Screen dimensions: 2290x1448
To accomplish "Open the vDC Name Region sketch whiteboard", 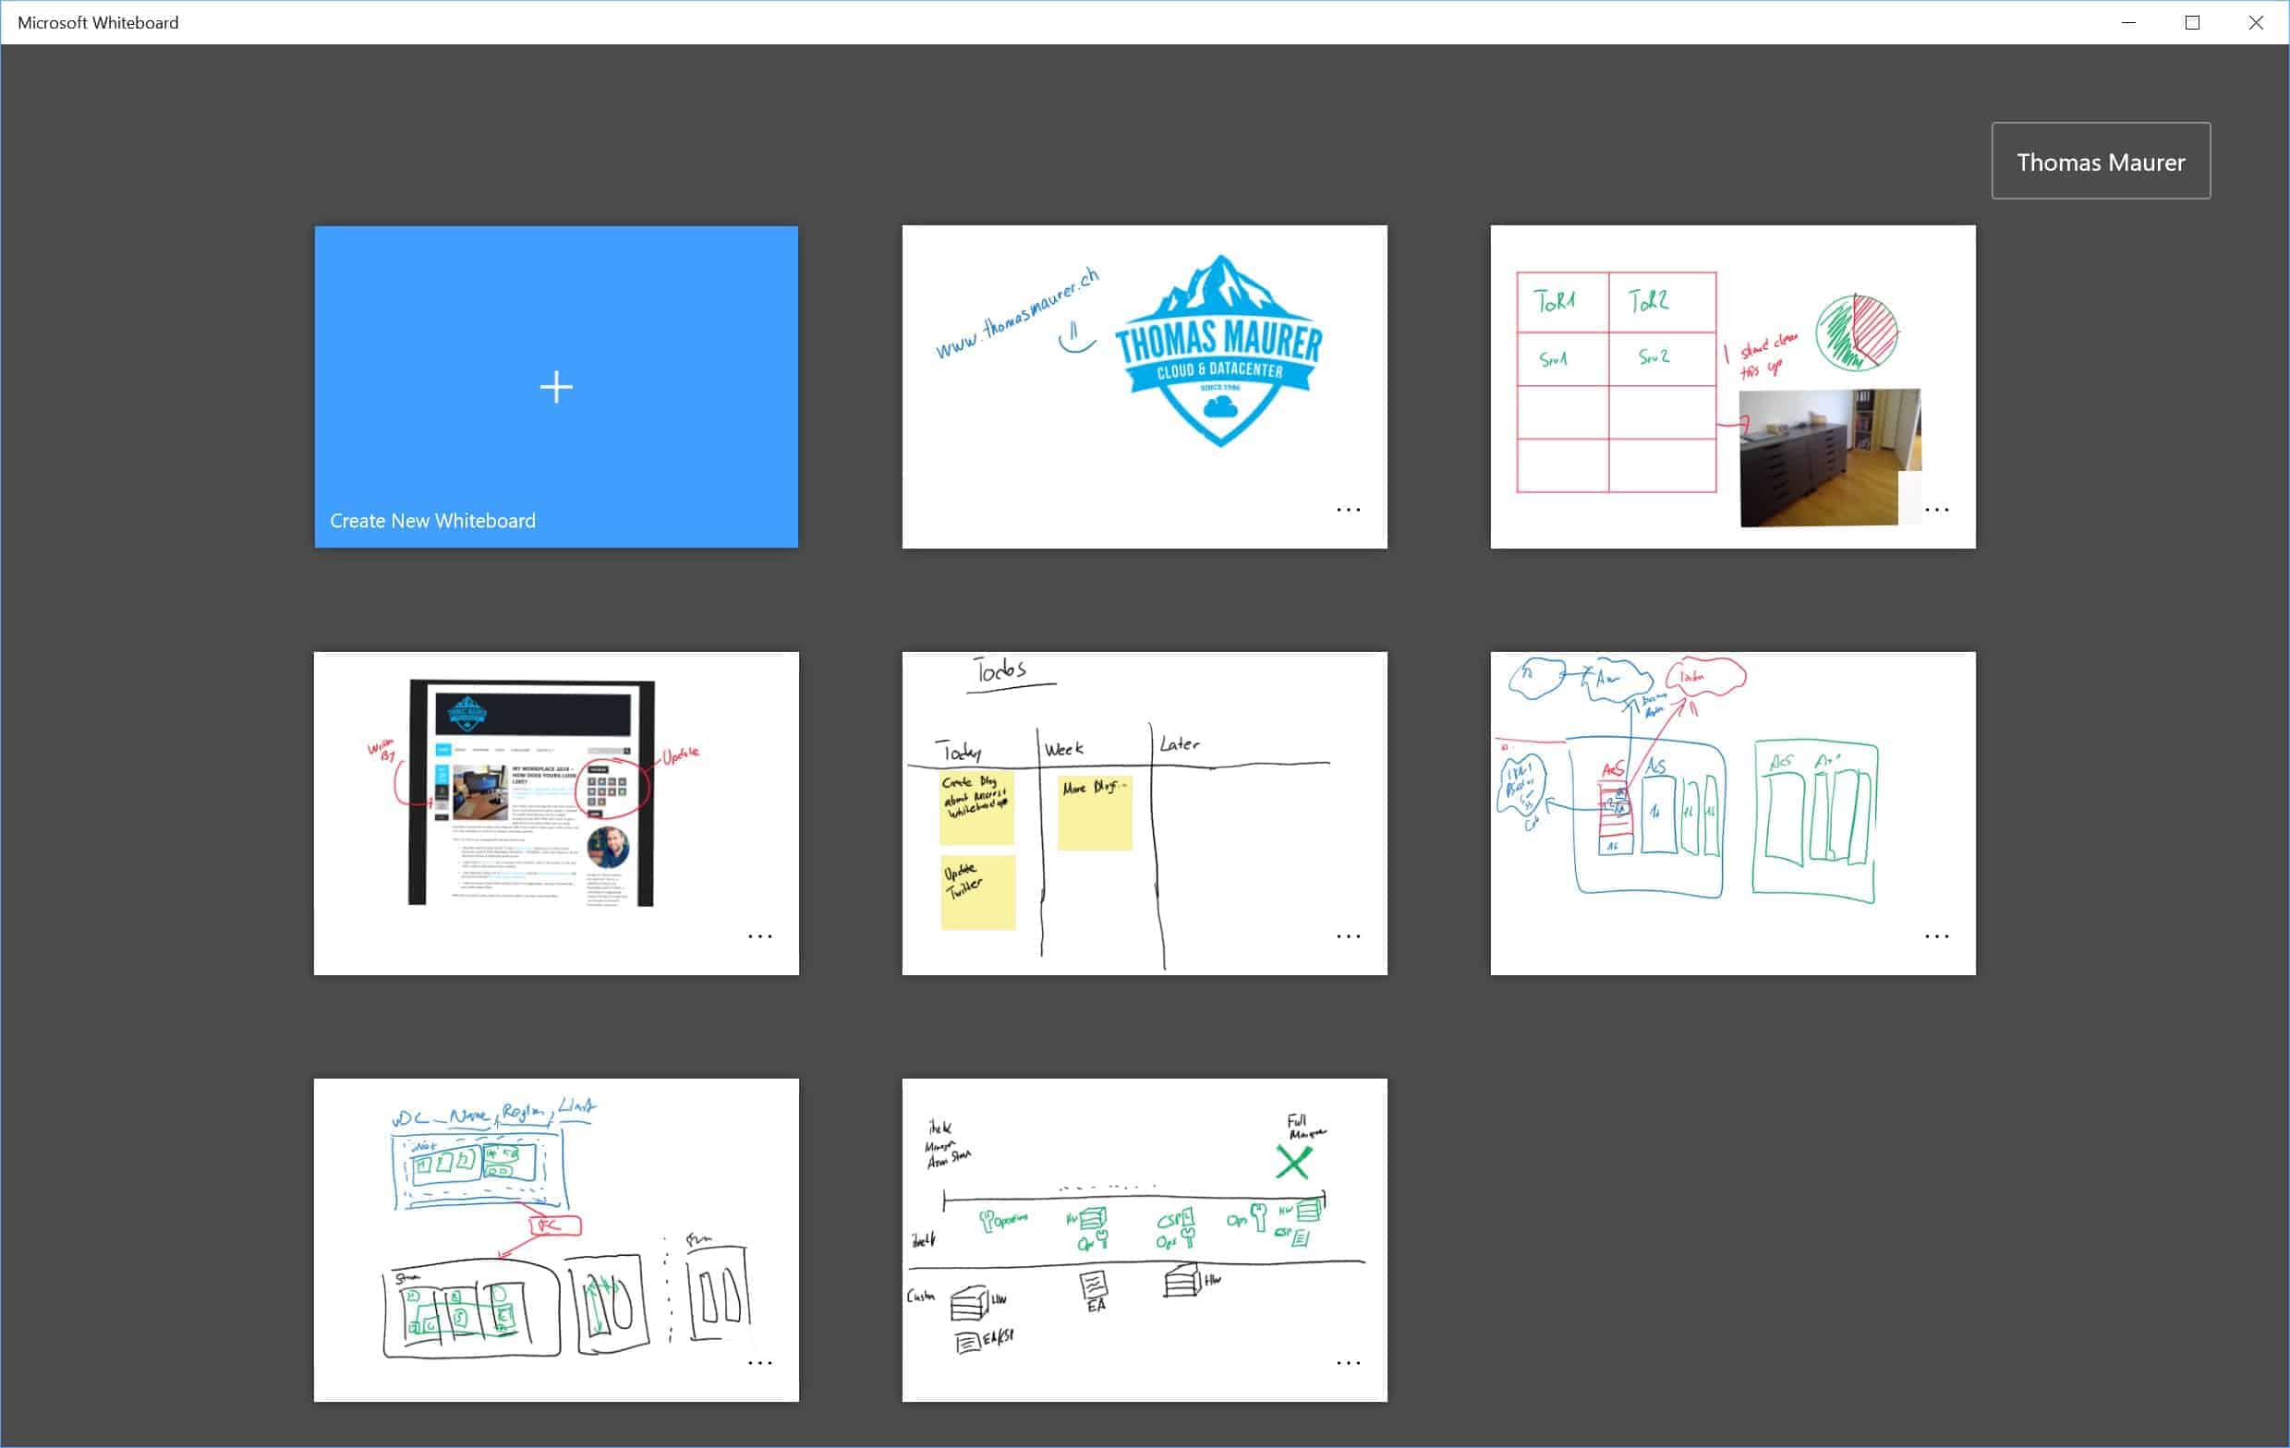I will point(556,1240).
